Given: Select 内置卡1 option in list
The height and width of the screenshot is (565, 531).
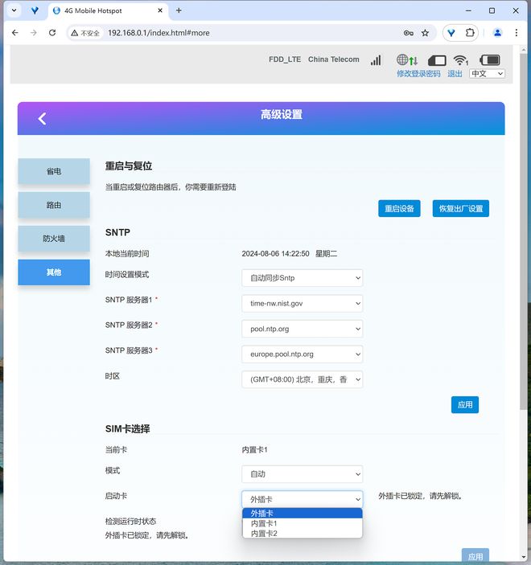Looking at the screenshot, I should [x=303, y=523].
